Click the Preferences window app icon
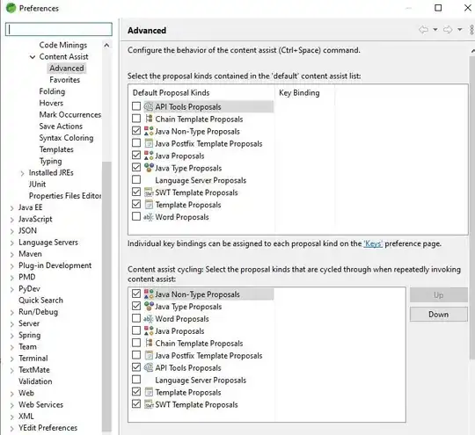This screenshot has width=475, height=435. click(x=11, y=8)
